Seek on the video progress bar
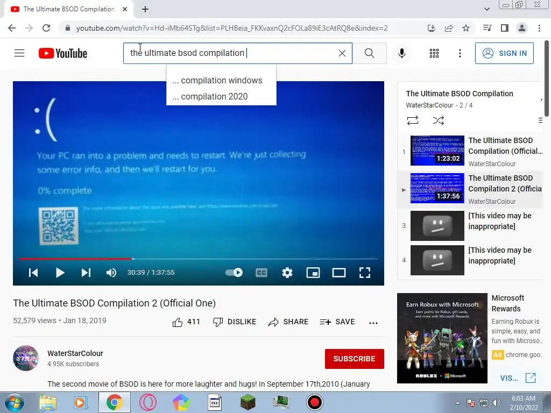Image resolution: width=551 pixels, height=413 pixels. coord(199,259)
